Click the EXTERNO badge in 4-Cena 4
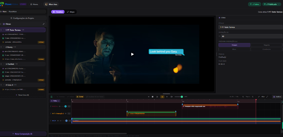 pos(41,89)
